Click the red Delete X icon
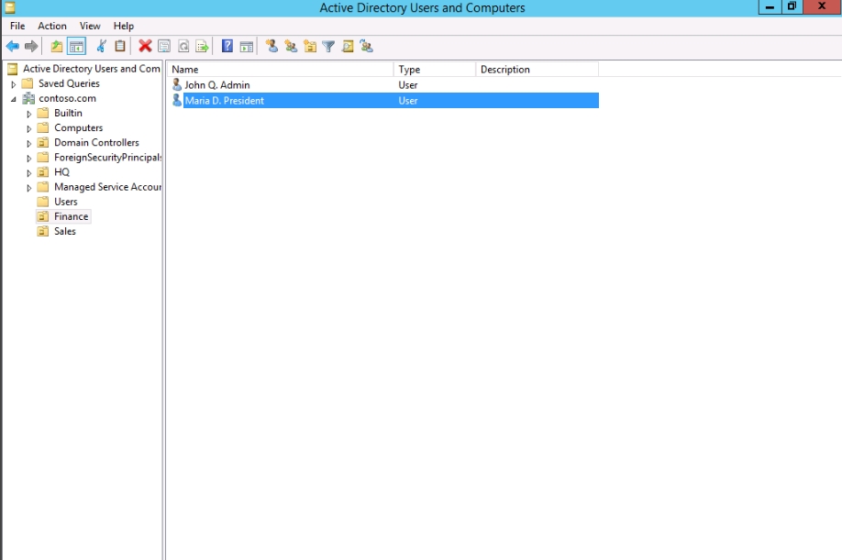The width and height of the screenshot is (842, 560). click(x=145, y=47)
